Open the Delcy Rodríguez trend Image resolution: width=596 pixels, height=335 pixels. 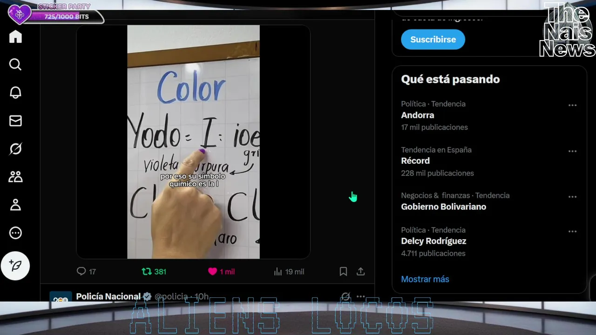433,241
